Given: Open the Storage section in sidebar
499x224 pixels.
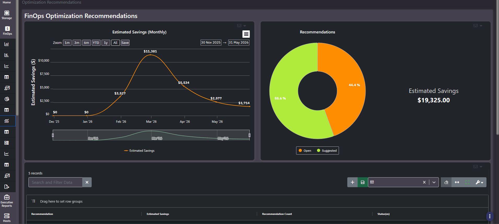Looking at the screenshot, I should [x=7, y=15].
